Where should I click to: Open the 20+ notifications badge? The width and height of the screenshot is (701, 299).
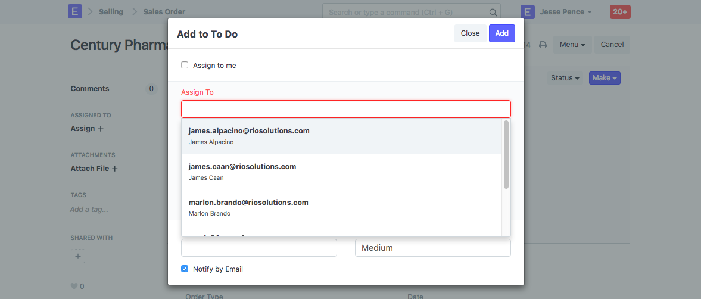pos(620,12)
